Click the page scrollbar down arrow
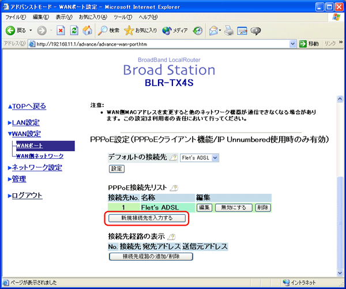Screen dimensions: 346x289 pyautogui.click(x=340, y=273)
